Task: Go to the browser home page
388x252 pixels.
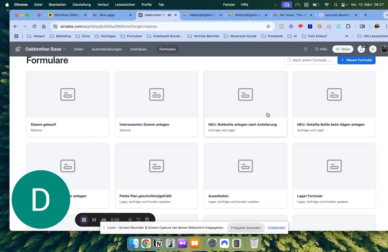Action: tap(44, 26)
